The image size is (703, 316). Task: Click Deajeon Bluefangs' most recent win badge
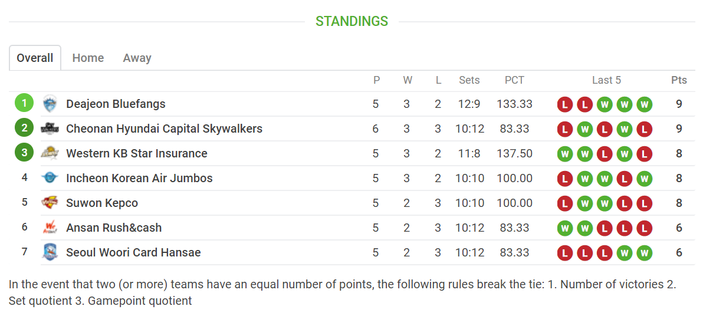pos(644,105)
